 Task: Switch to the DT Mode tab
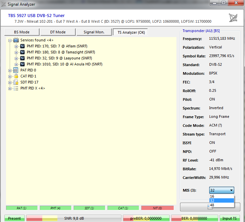tap(58, 32)
